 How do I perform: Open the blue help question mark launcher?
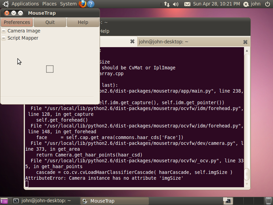[x=91, y=4]
